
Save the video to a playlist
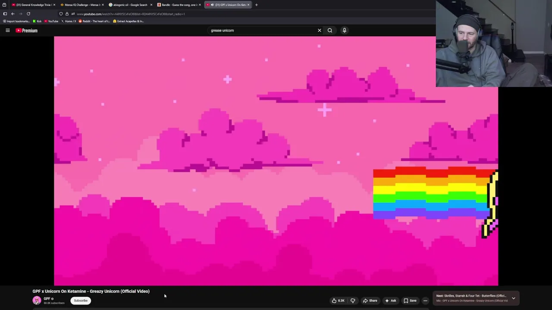click(410, 301)
